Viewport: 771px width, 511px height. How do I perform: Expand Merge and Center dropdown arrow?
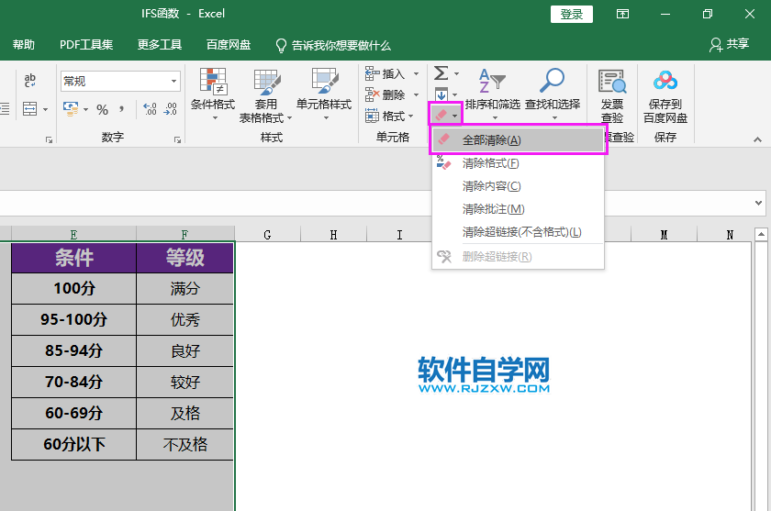[x=45, y=109]
